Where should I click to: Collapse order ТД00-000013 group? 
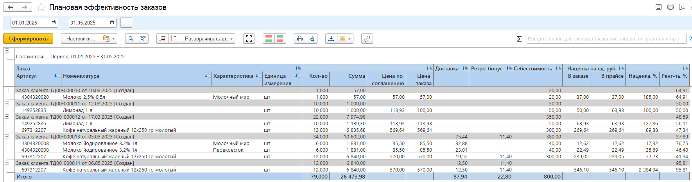point(7,136)
